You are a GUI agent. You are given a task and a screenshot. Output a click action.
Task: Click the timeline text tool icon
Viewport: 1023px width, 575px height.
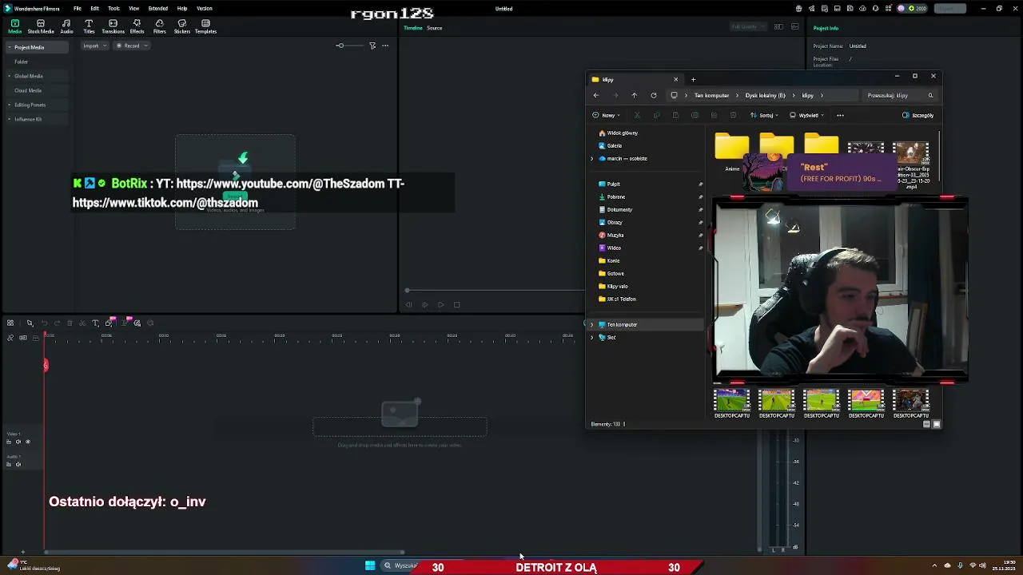tap(95, 323)
